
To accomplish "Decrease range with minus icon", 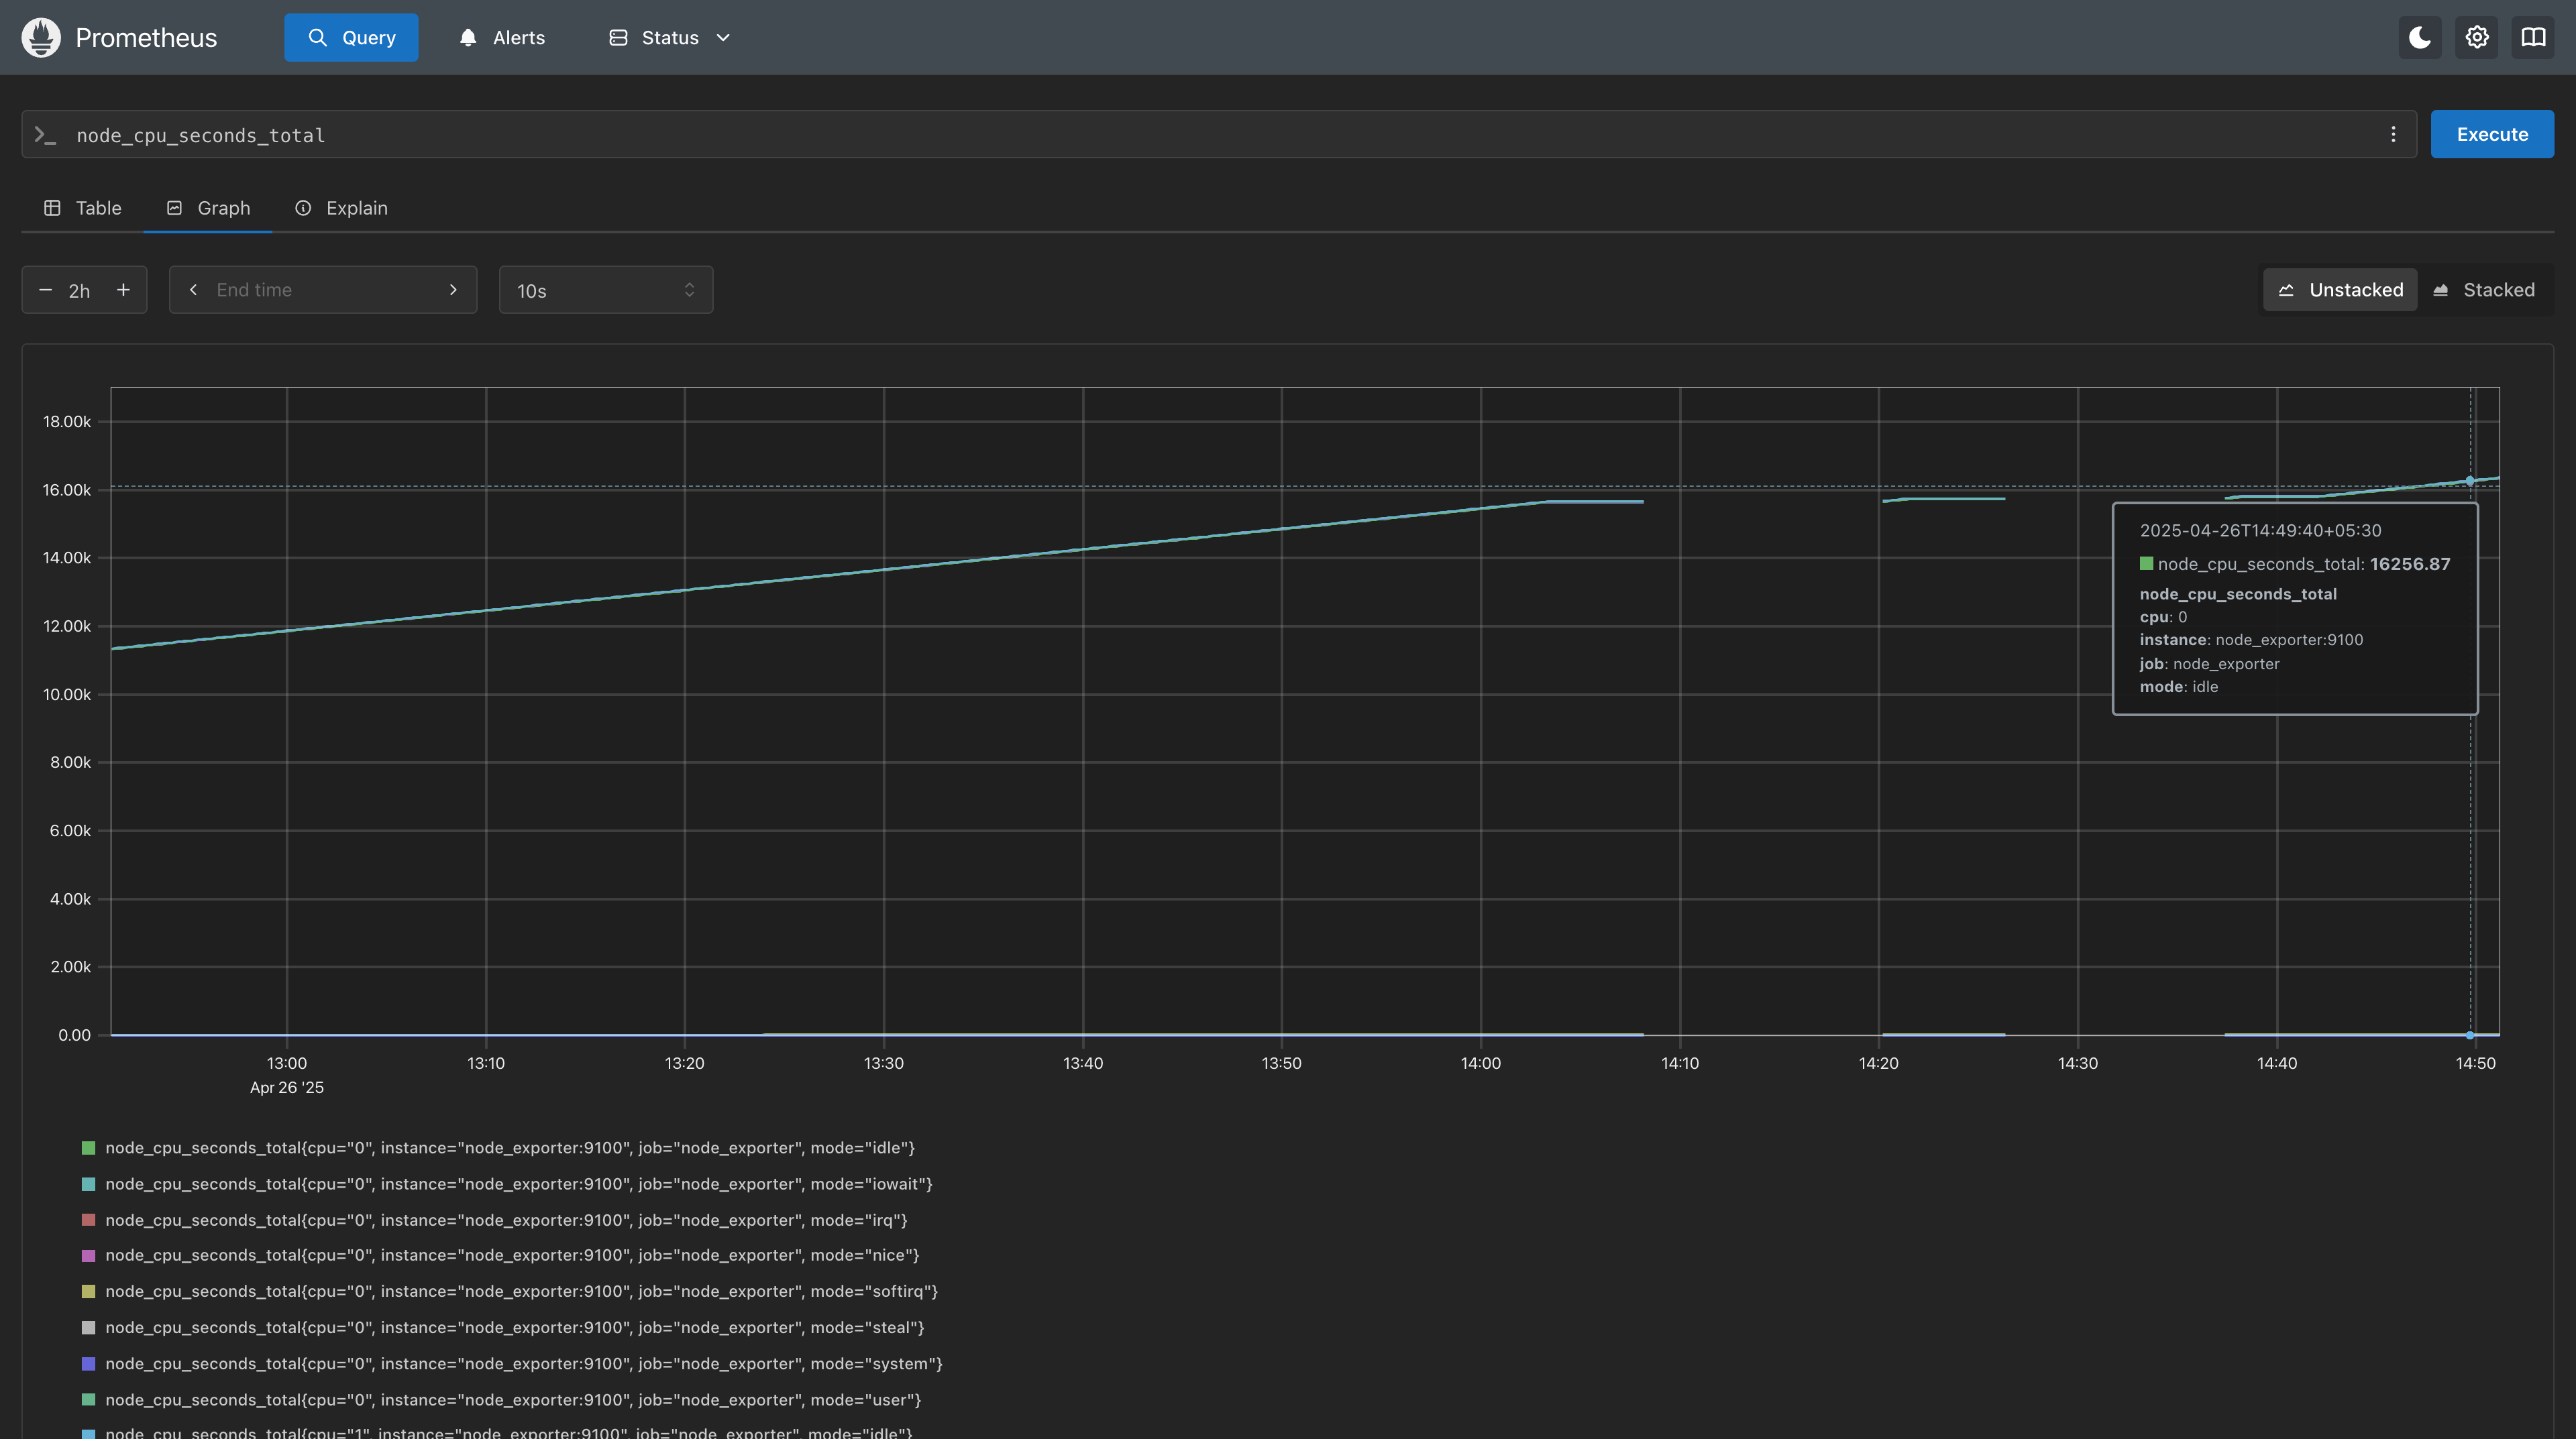I will [x=45, y=290].
